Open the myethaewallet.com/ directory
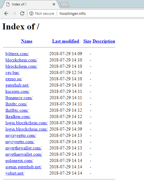Screen dimensions: 144x186 click(24, 155)
